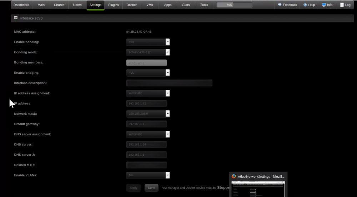Click the Enable VLANs label

(25, 175)
